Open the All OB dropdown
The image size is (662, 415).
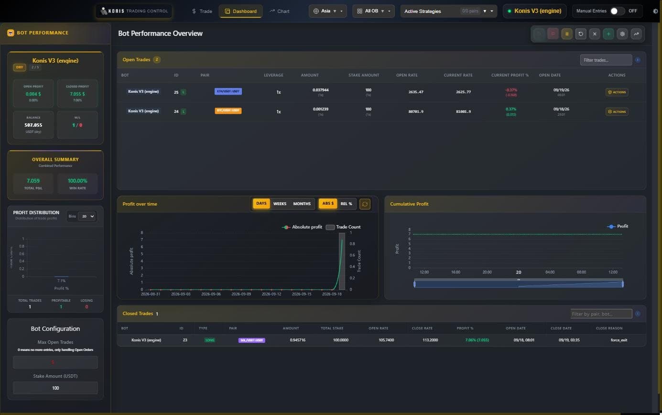coord(373,11)
